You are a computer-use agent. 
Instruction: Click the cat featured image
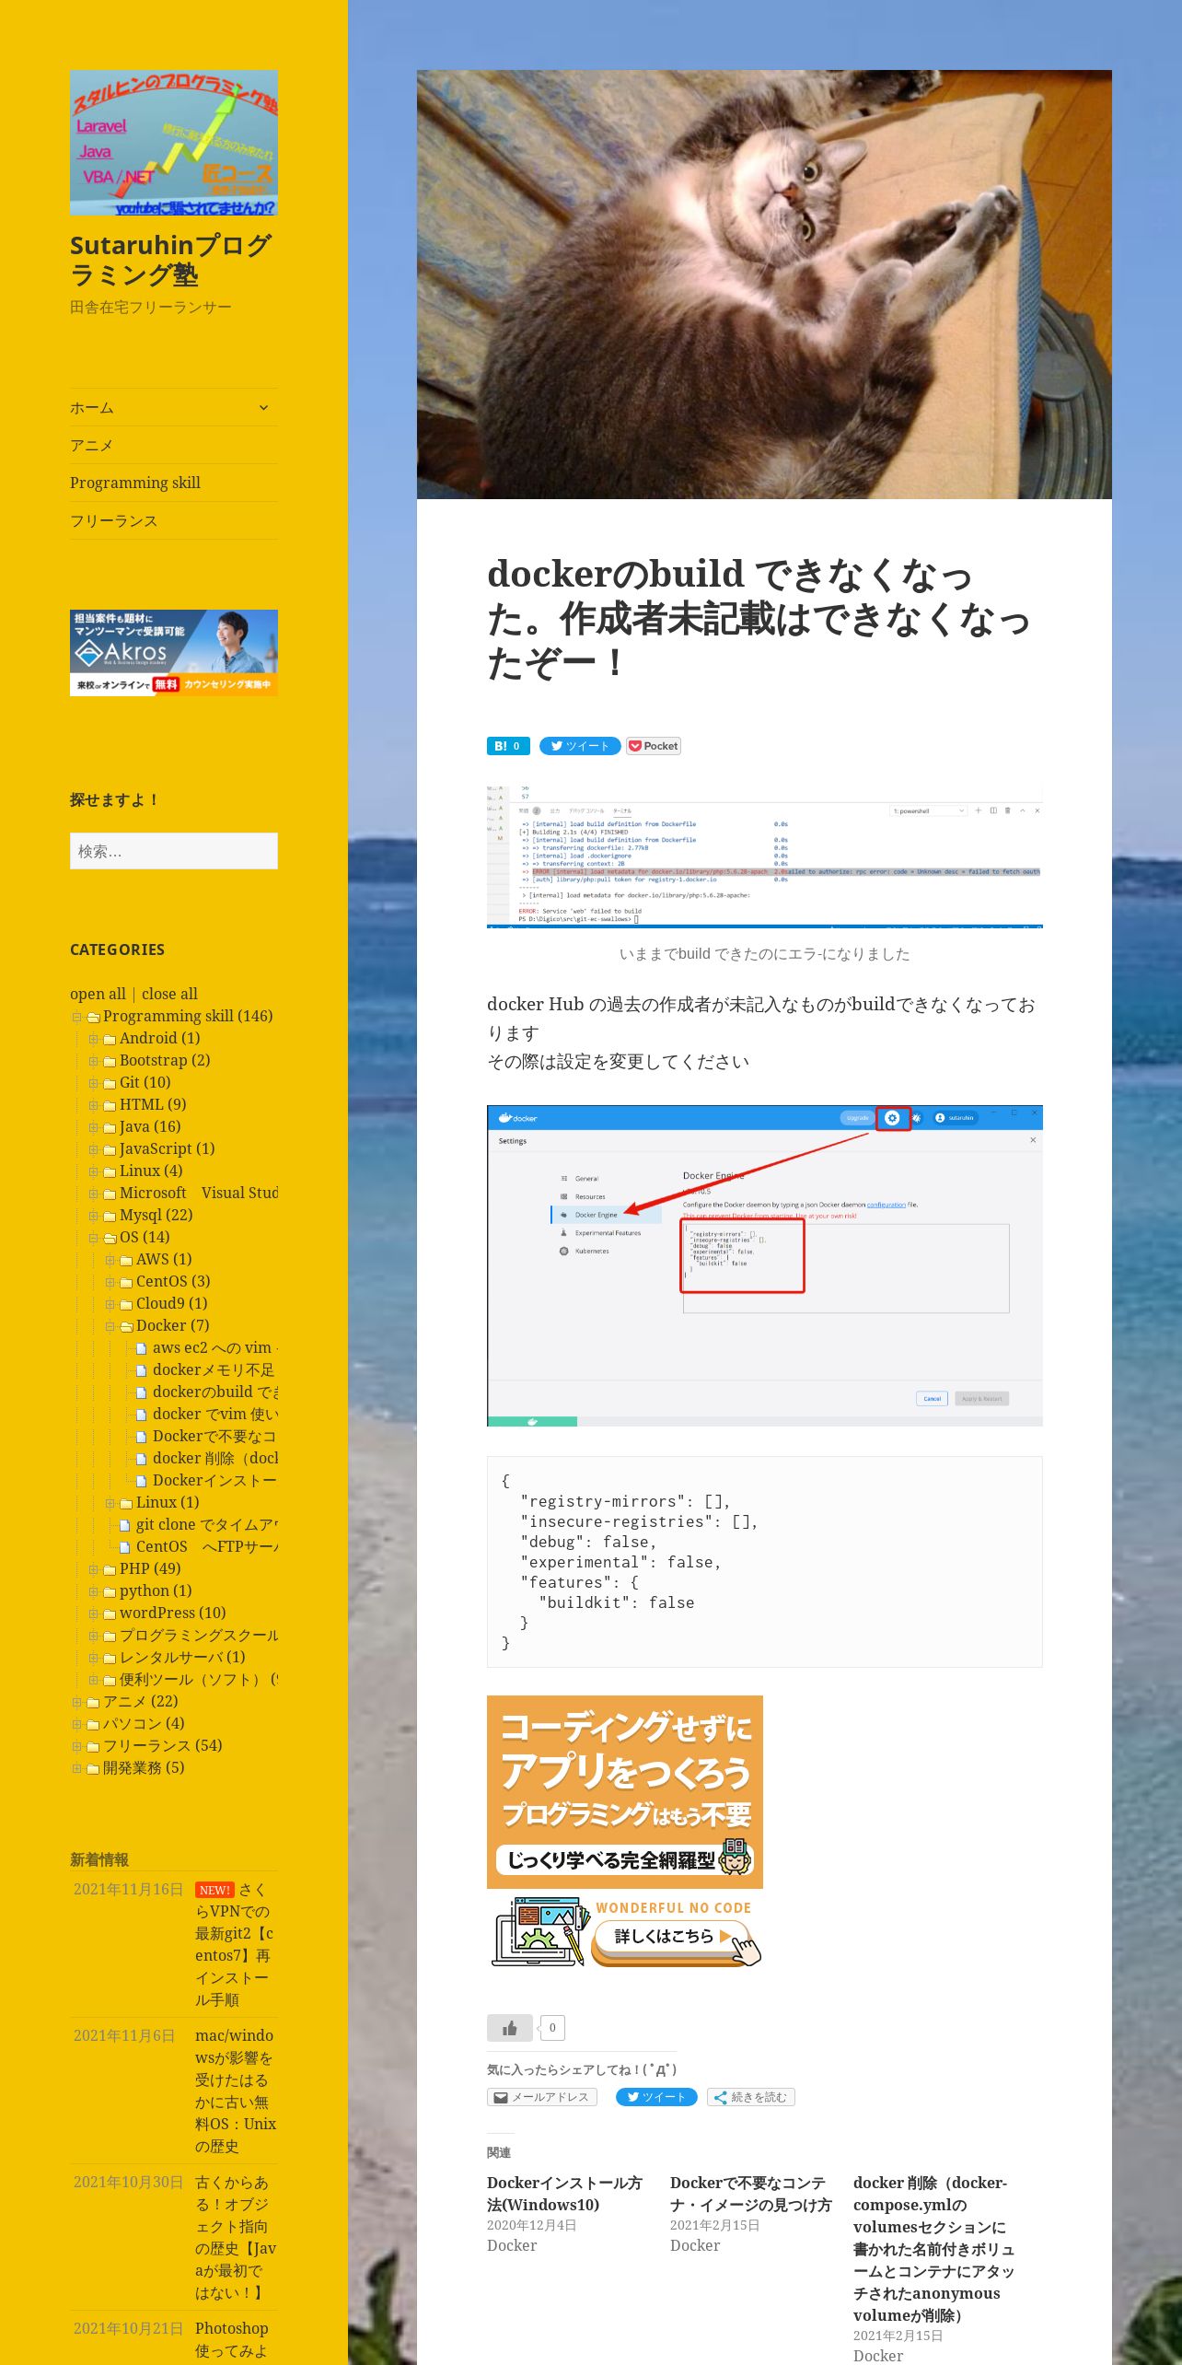(x=764, y=285)
